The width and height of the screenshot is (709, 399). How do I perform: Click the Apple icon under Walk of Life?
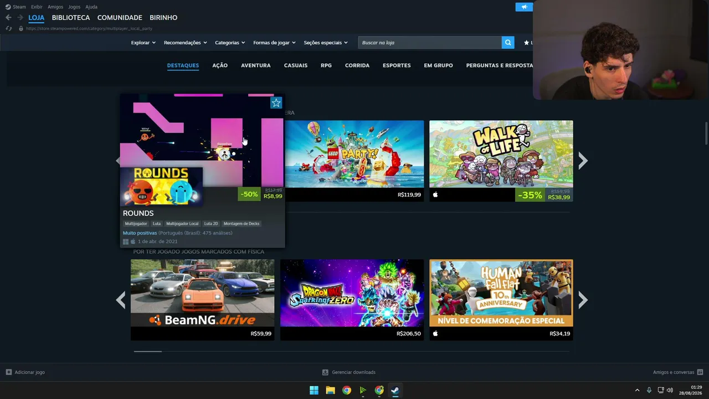pos(435,195)
